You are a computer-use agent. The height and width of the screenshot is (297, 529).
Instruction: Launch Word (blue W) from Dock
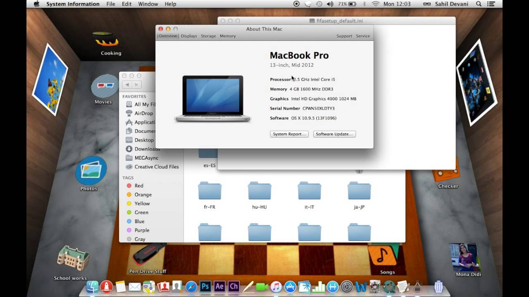coord(361,287)
